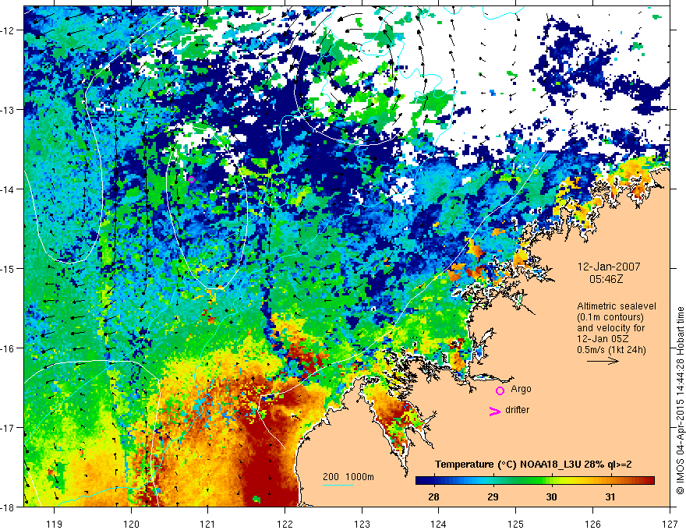Screen dimensions: 686x530
Task: Click the latitude label '-15'
Action: pos(9,268)
